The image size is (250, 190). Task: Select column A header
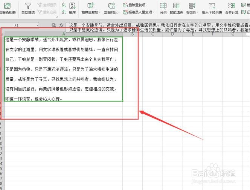pos(64,34)
